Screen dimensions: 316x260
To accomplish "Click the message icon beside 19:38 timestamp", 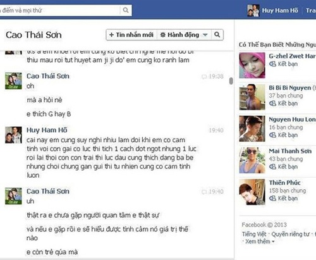I will (204, 77).
